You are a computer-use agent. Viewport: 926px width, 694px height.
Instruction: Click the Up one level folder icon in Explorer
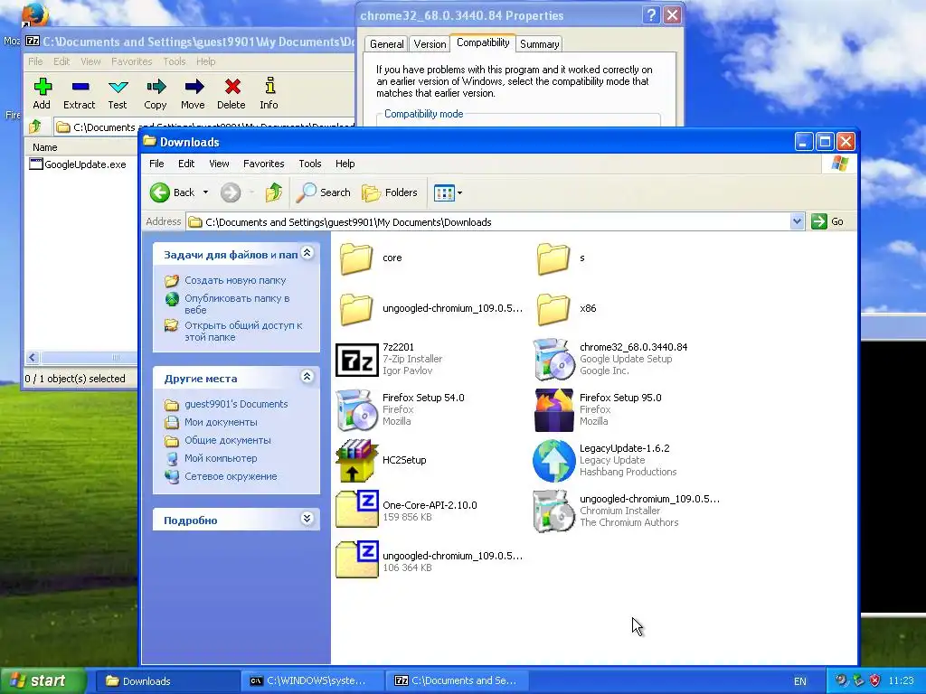coord(273,192)
